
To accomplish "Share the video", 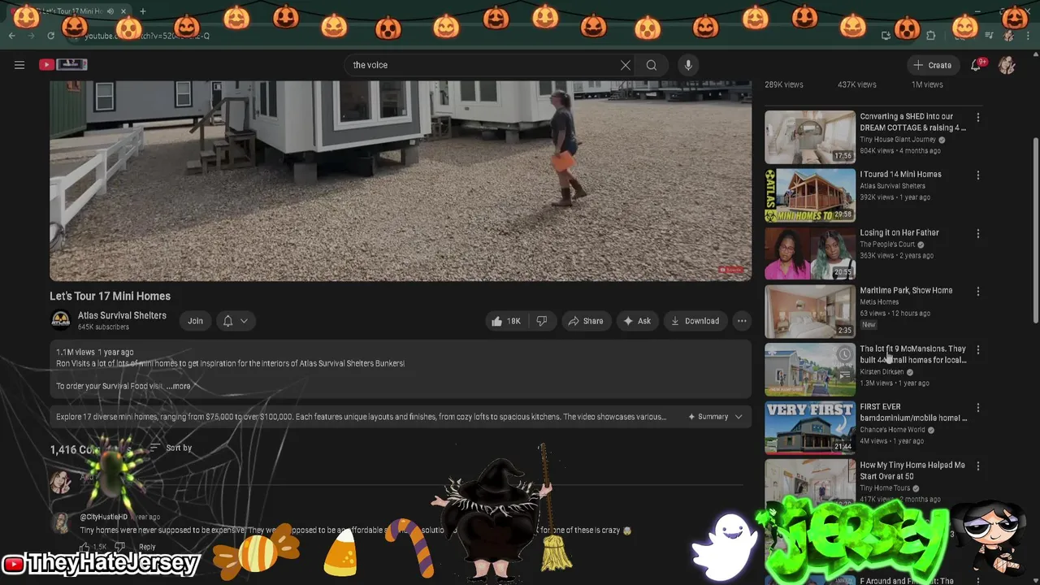I will [585, 321].
